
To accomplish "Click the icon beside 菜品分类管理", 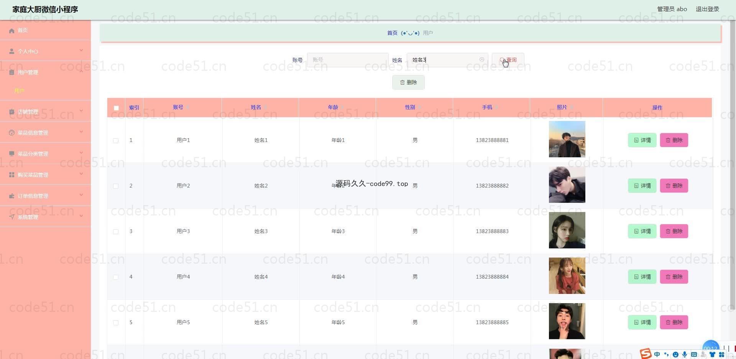I will [11, 154].
